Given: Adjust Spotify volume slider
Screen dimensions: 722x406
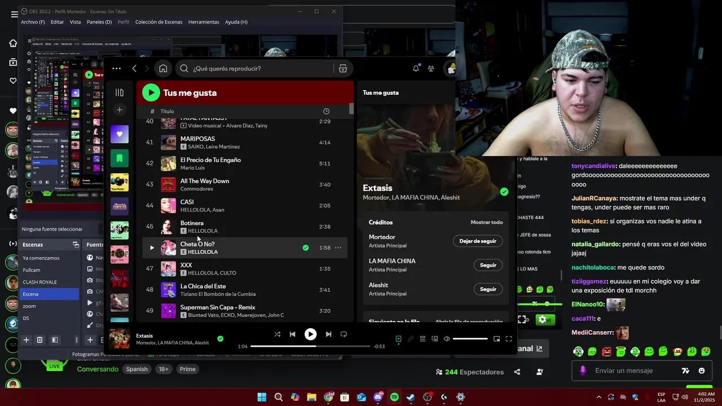Looking at the screenshot, I should click(470, 339).
